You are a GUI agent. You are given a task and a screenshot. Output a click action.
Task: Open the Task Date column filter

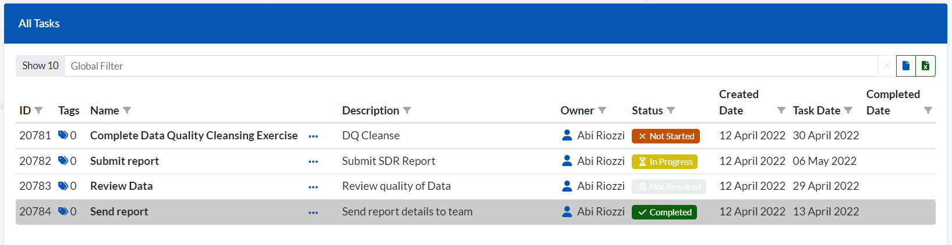(848, 110)
